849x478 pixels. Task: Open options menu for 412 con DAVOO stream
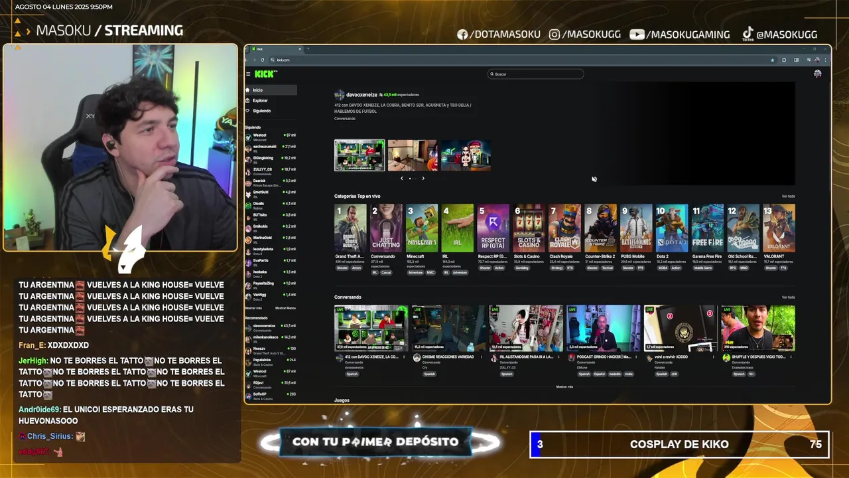point(405,357)
